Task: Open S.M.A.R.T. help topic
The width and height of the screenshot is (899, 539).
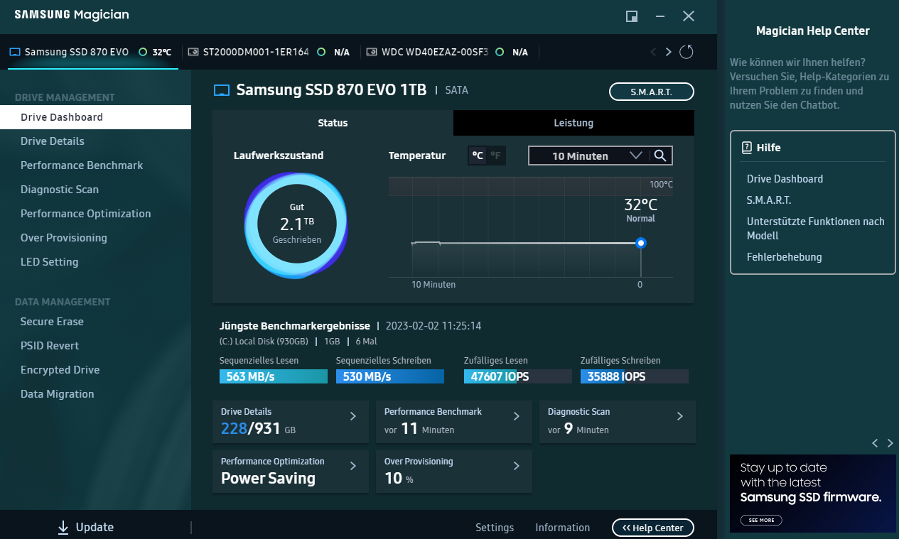Action: (x=769, y=200)
